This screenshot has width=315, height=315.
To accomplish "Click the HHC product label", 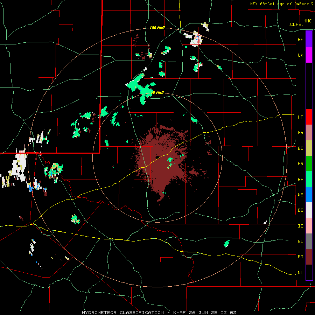I will pyautogui.click(x=307, y=21).
